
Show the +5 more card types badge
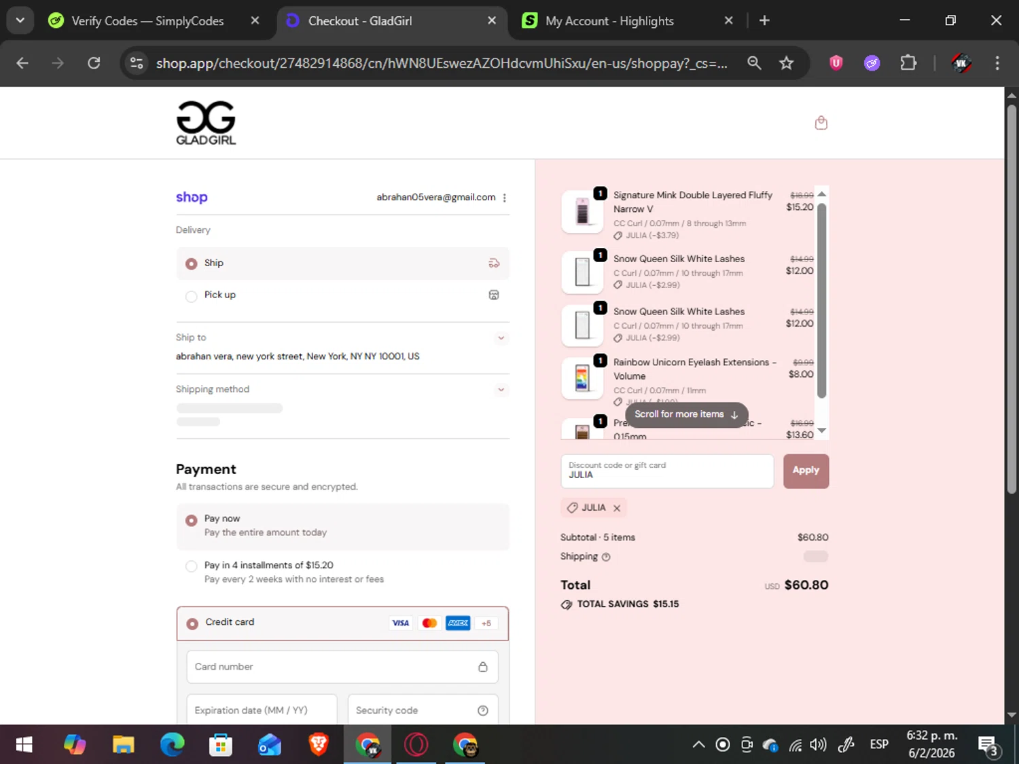click(x=486, y=623)
